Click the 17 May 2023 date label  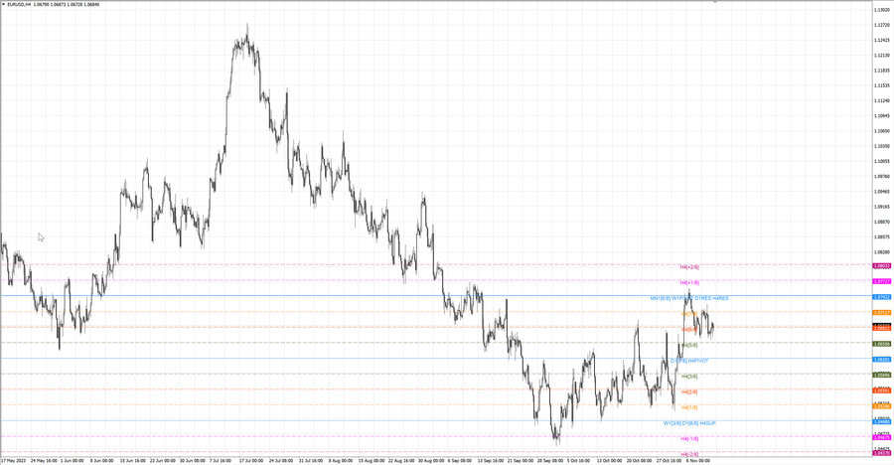pos(14,460)
